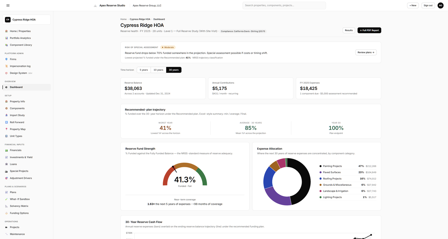Open the Cypress Ridge HOA property switcher
The width and height of the screenshot is (448, 239).
coord(27,20)
